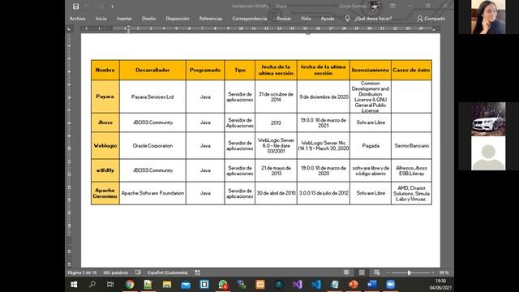Click the 'Oracle Corporation' cell
Screen dimensions: 519x292
[x=152, y=145]
